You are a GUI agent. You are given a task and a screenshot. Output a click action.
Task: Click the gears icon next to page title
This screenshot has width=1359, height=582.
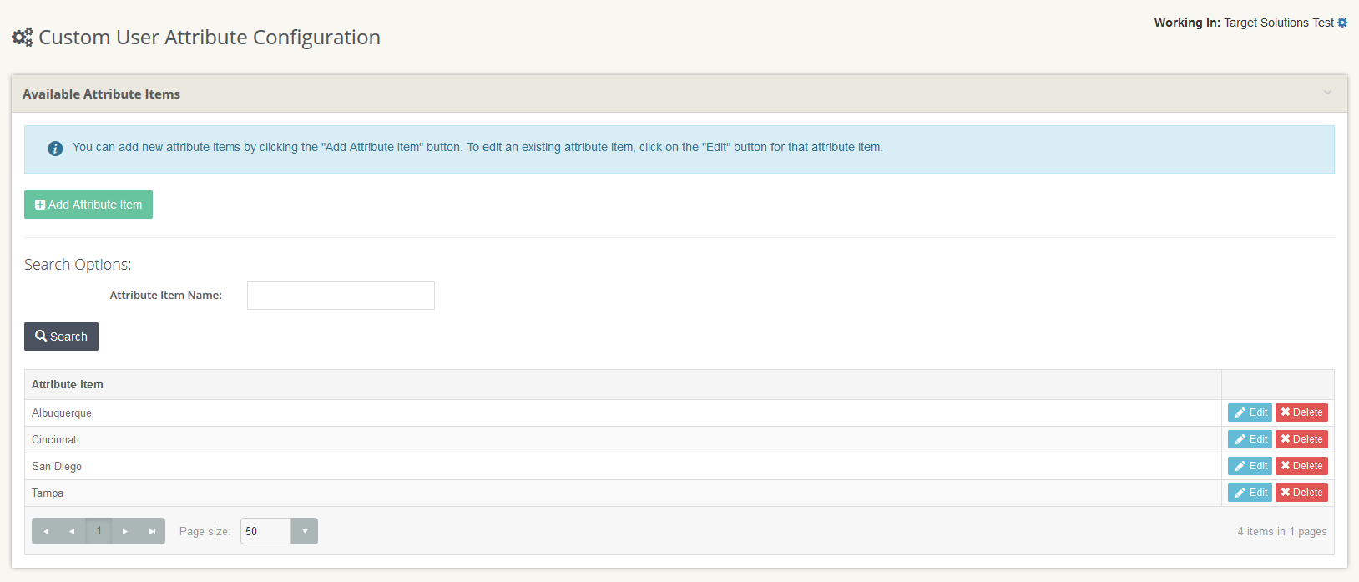[23, 37]
